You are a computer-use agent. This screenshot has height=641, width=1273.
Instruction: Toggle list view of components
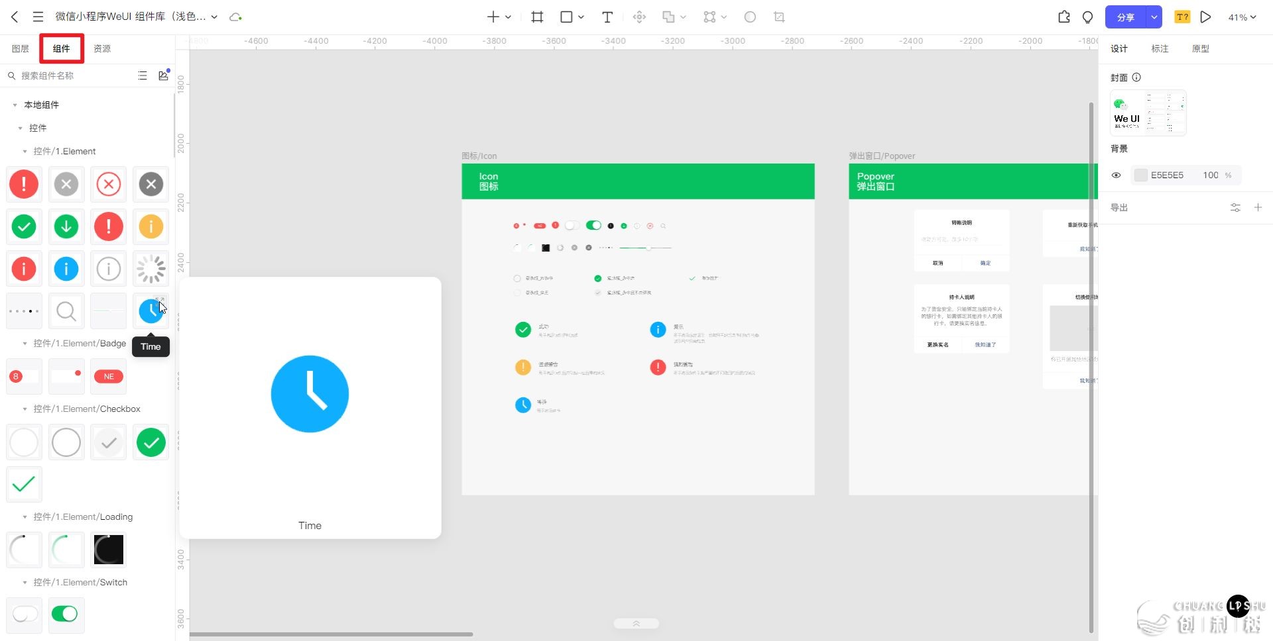[x=143, y=75]
